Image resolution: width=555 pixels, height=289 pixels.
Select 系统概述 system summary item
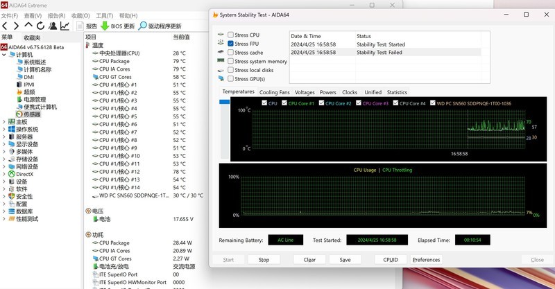35,62
